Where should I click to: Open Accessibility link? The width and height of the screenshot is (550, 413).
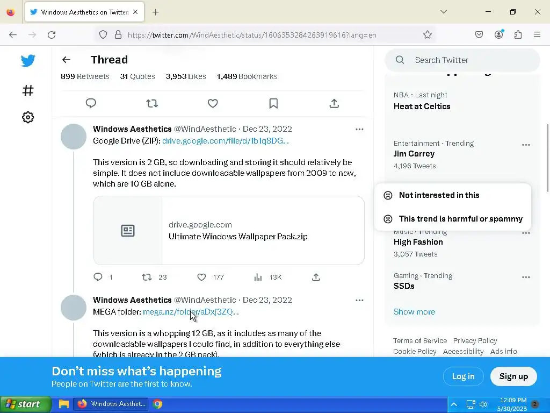[x=463, y=352]
